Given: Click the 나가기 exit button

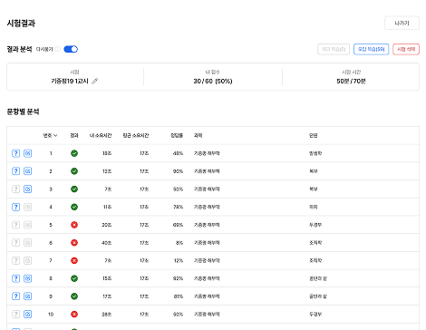Looking at the screenshot, I should [402, 23].
